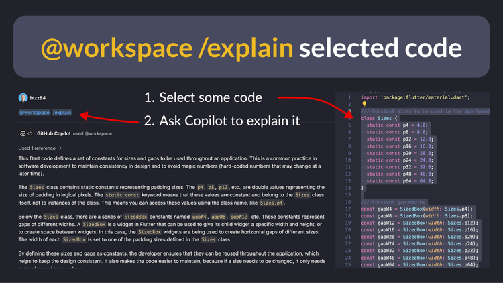Click the 'static const p4 = 4.0;' line
This screenshot has height=283, width=503.
(x=397, y=125)
